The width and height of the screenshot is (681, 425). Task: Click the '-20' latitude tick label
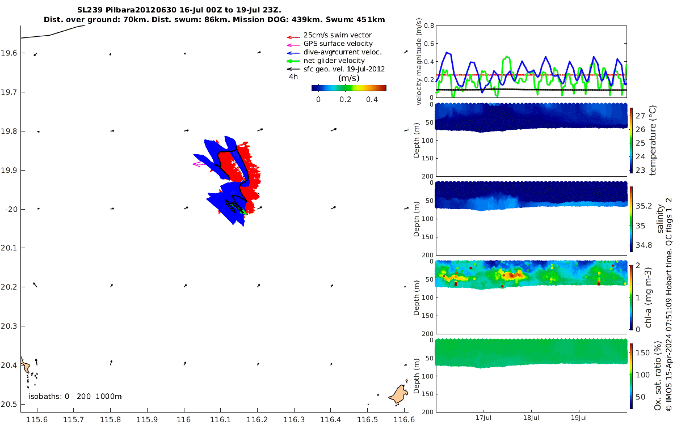pos(11,209)
